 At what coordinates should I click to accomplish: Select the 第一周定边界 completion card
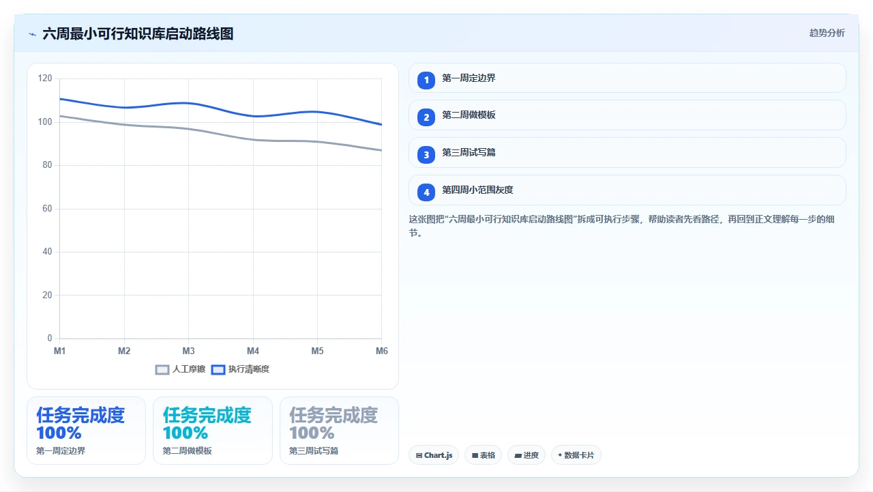(x=86, y=431)
